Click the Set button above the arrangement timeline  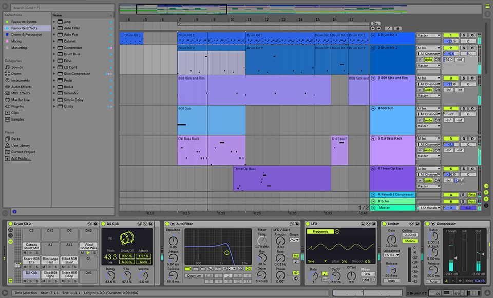(x=376, y=24)
